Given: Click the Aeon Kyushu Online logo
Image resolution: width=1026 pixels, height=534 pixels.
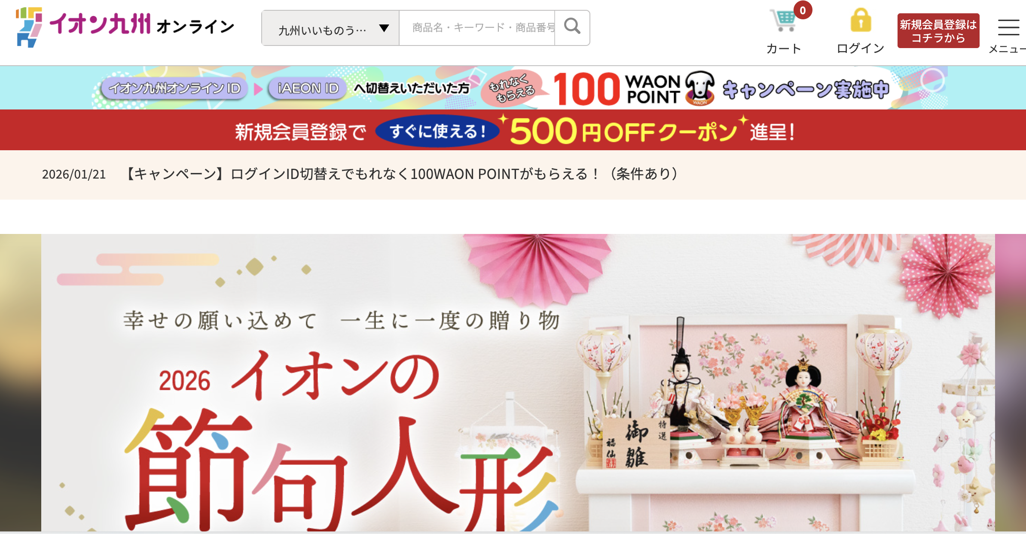Looking at the screenshot, I should (x=125, y=27).
